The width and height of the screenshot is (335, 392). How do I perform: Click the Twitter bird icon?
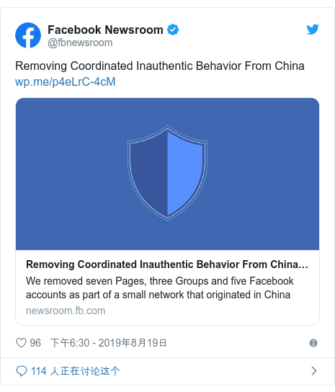(x=313, y=30)
